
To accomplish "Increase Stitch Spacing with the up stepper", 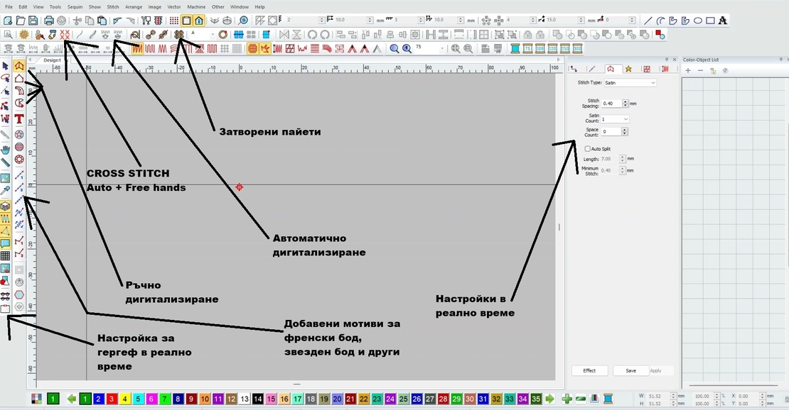I will click(625, 100).
